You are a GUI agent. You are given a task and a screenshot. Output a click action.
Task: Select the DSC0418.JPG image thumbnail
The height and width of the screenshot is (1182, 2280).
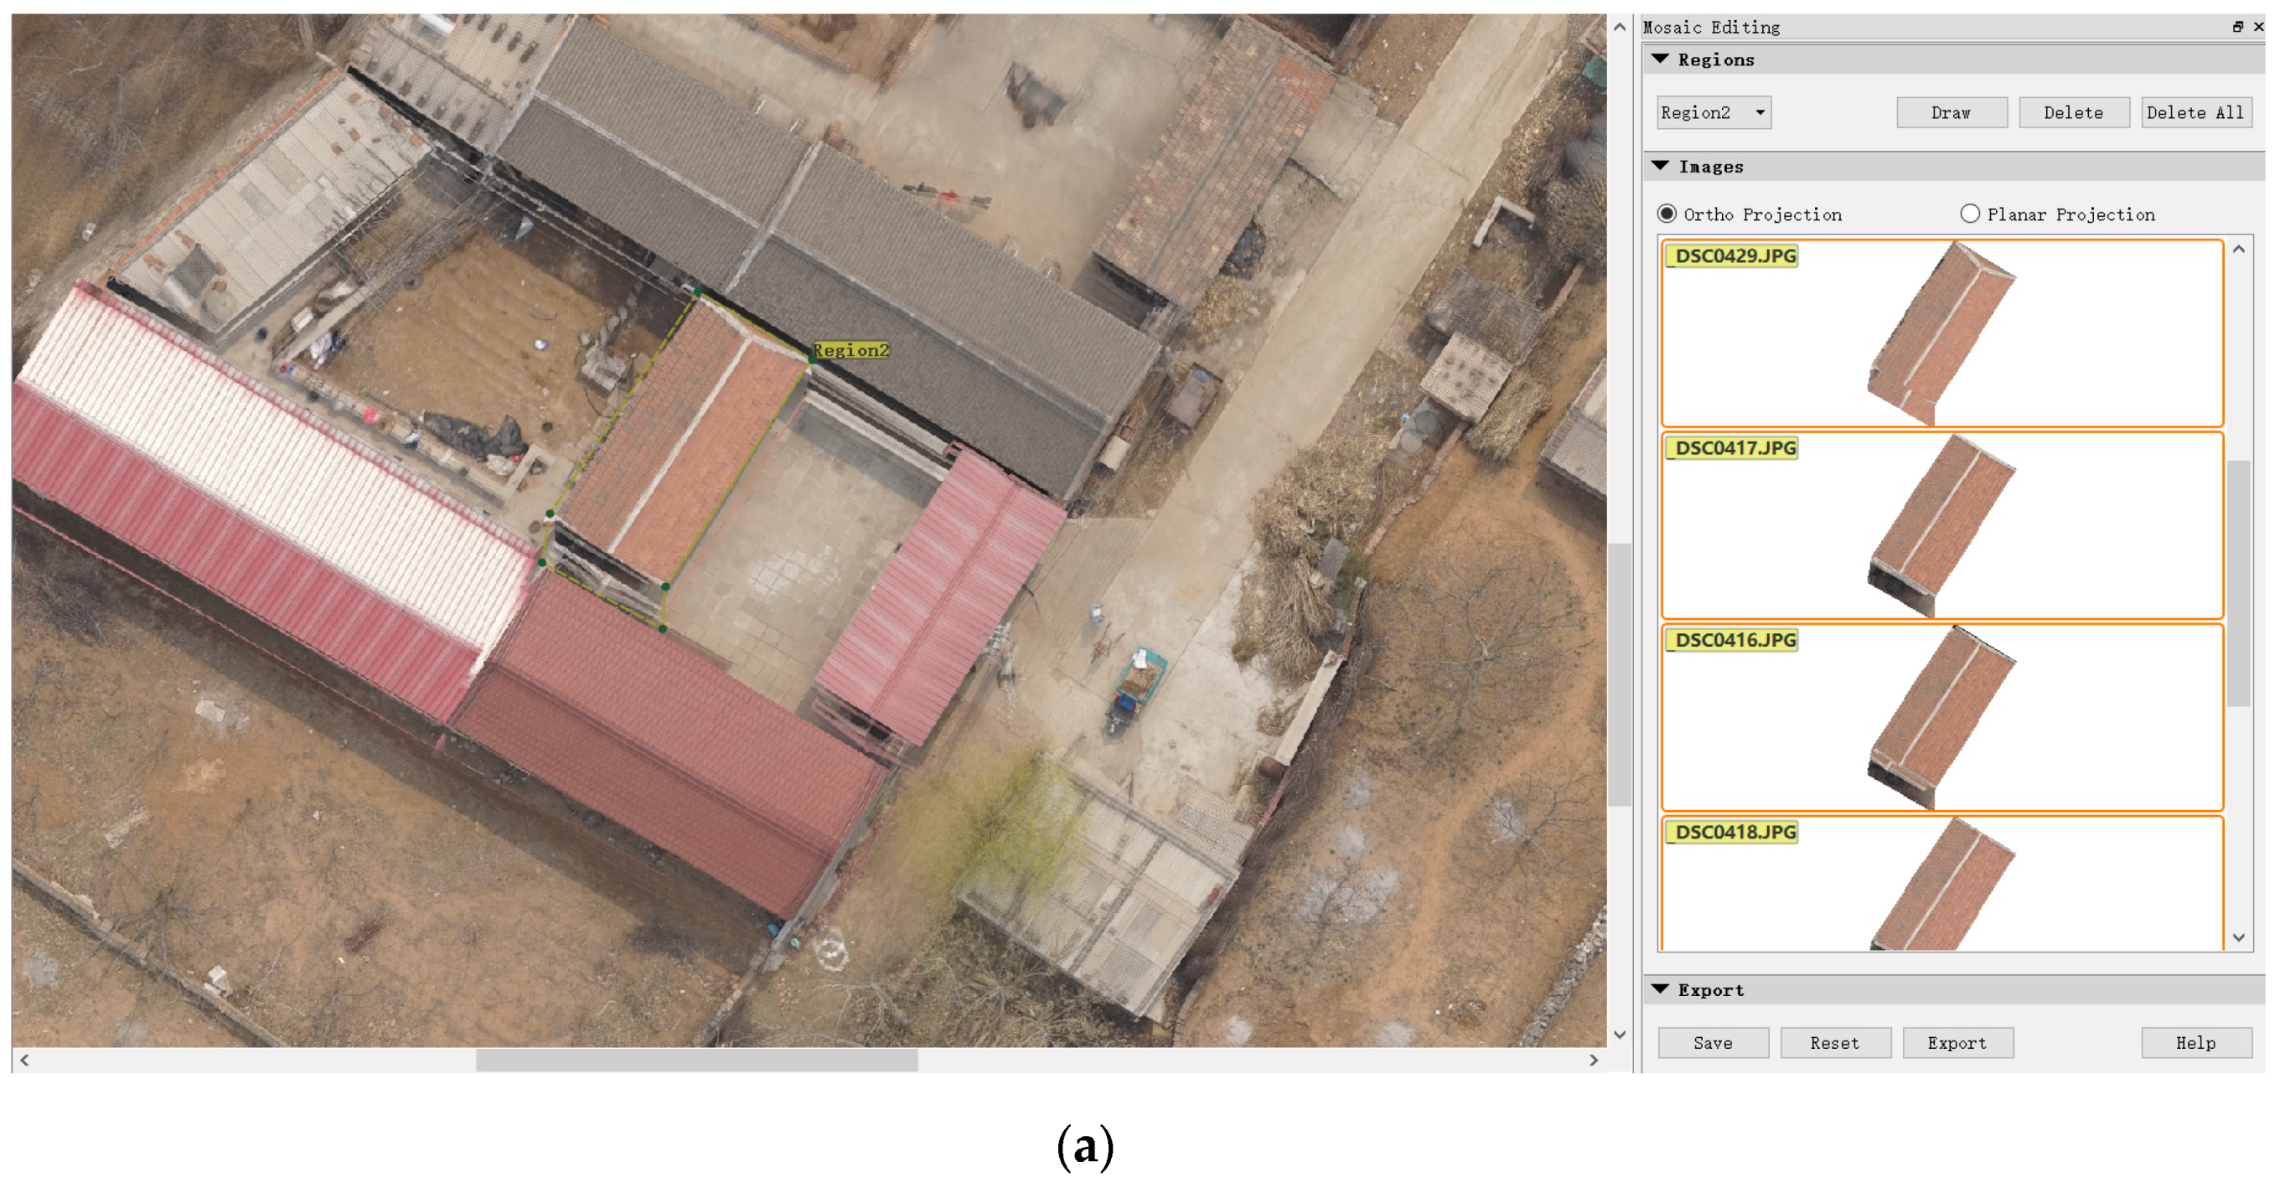click(x=1941, y=883)
